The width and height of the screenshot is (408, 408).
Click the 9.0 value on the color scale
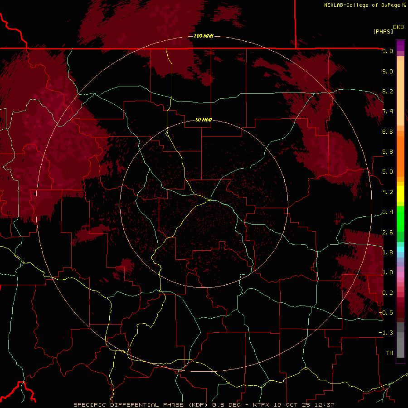point(388,71)
